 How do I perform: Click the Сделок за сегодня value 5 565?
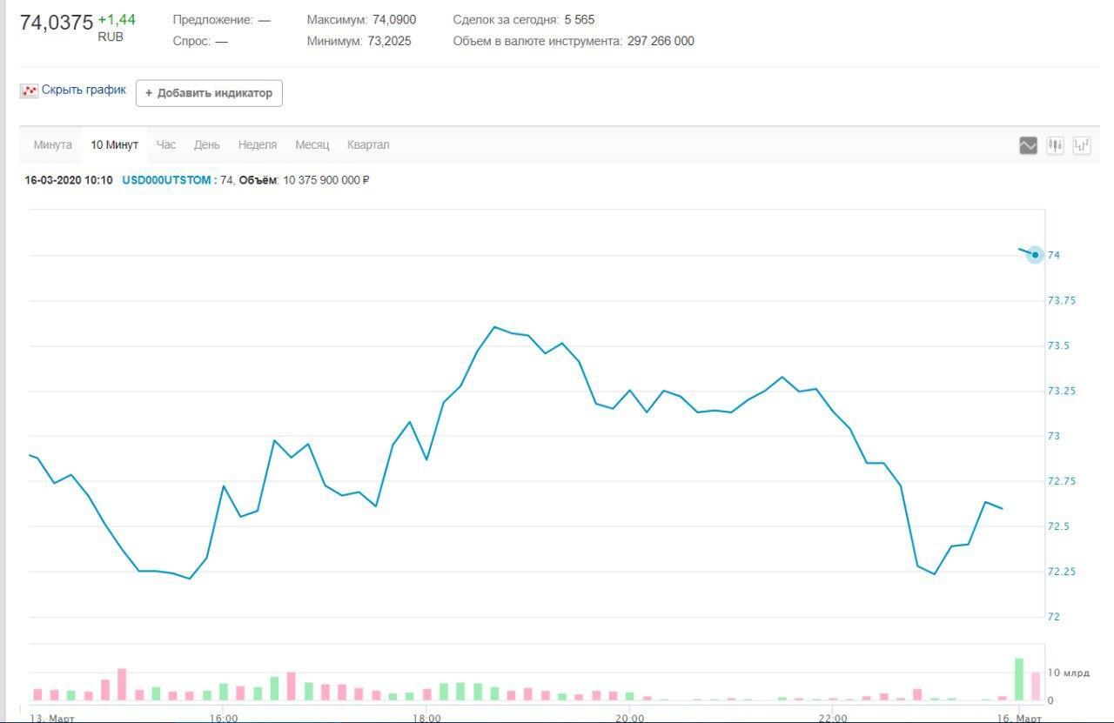click(x=580, y=19)
